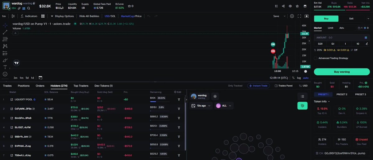Viewport: 373px width, 160px height.
Task: Set chart range to 5d
Action: (27, 78)
